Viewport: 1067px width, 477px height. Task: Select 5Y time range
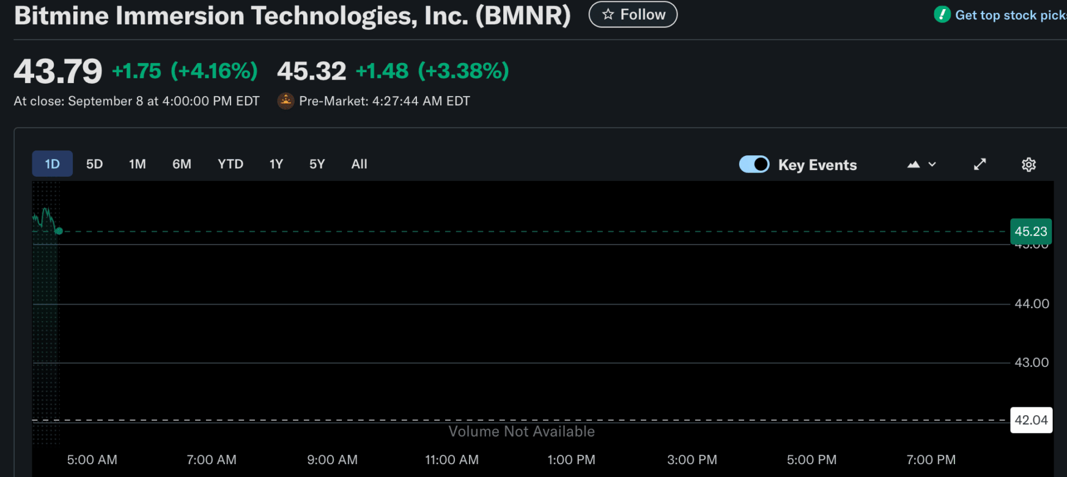click(x=317, y=164)
